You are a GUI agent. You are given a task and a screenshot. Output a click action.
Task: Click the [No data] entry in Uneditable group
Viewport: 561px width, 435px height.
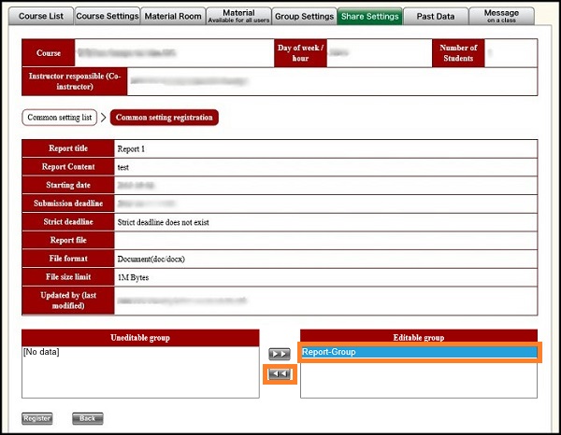pyautogui.click(x=40, y=352)
